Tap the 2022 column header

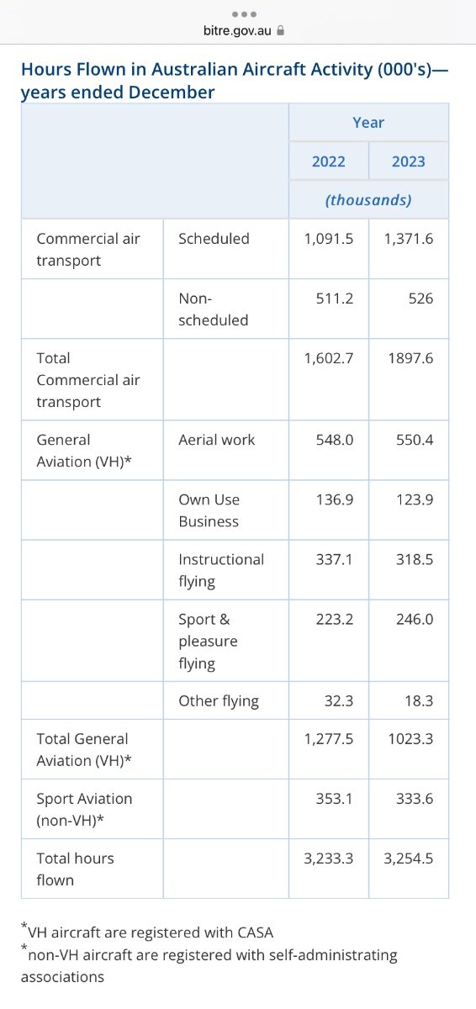click(x=329, y=161)
